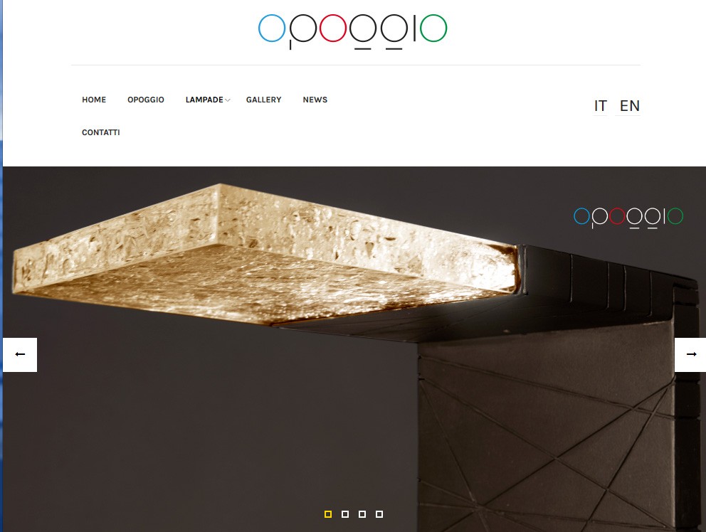The image size is (706, 532).
Task: Click the blue O in header logo
Action: pyautogui.click(x=271, y=28)
